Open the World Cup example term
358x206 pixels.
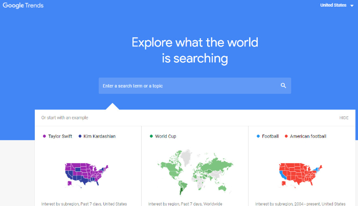166,136
